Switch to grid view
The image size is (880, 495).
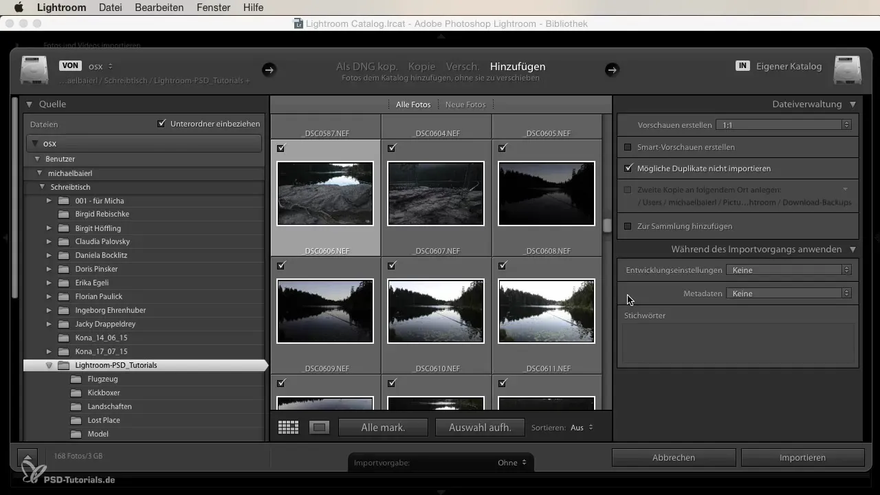[288, 428]
